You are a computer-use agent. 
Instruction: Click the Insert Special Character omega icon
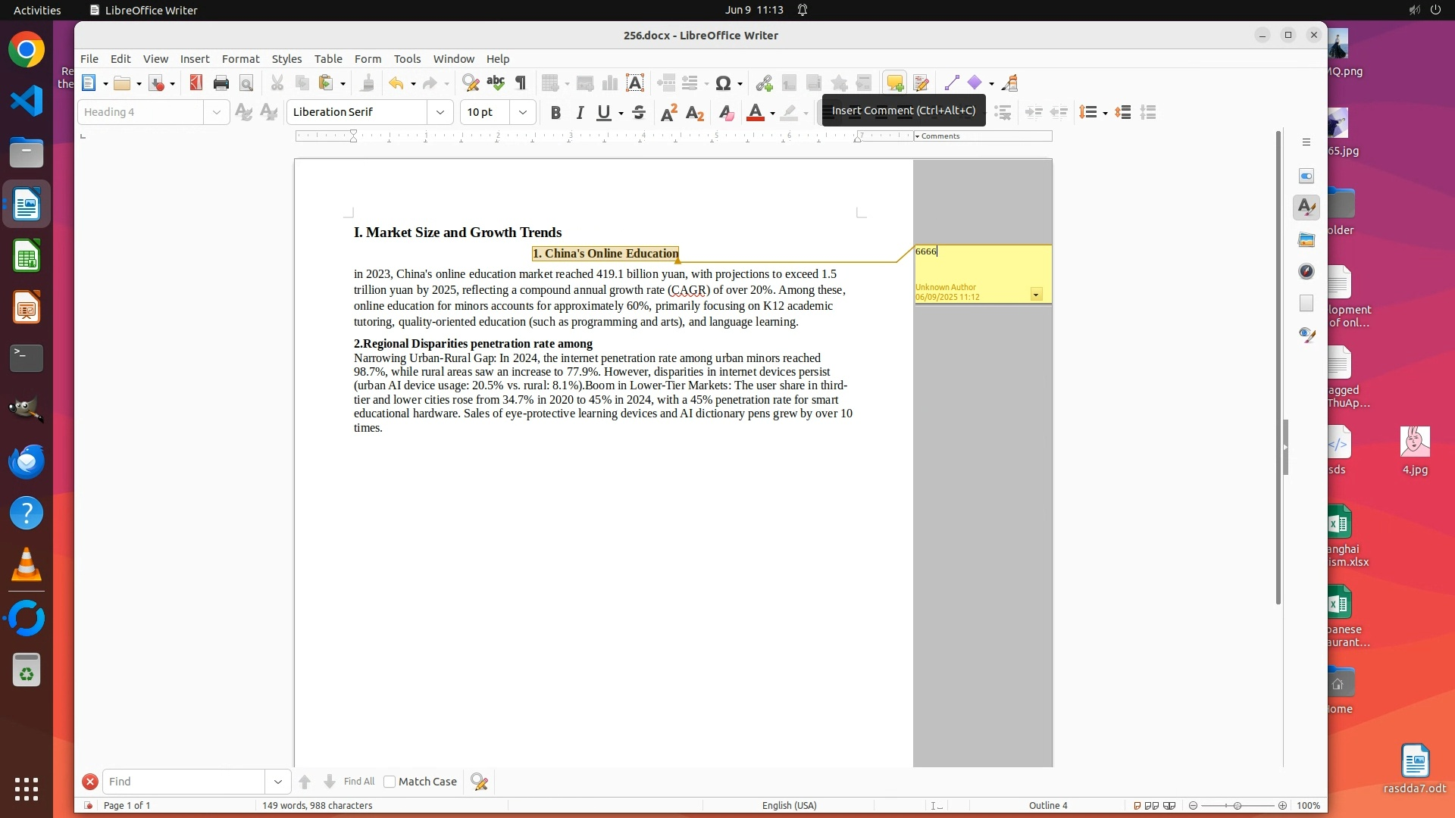pos(723,83)
